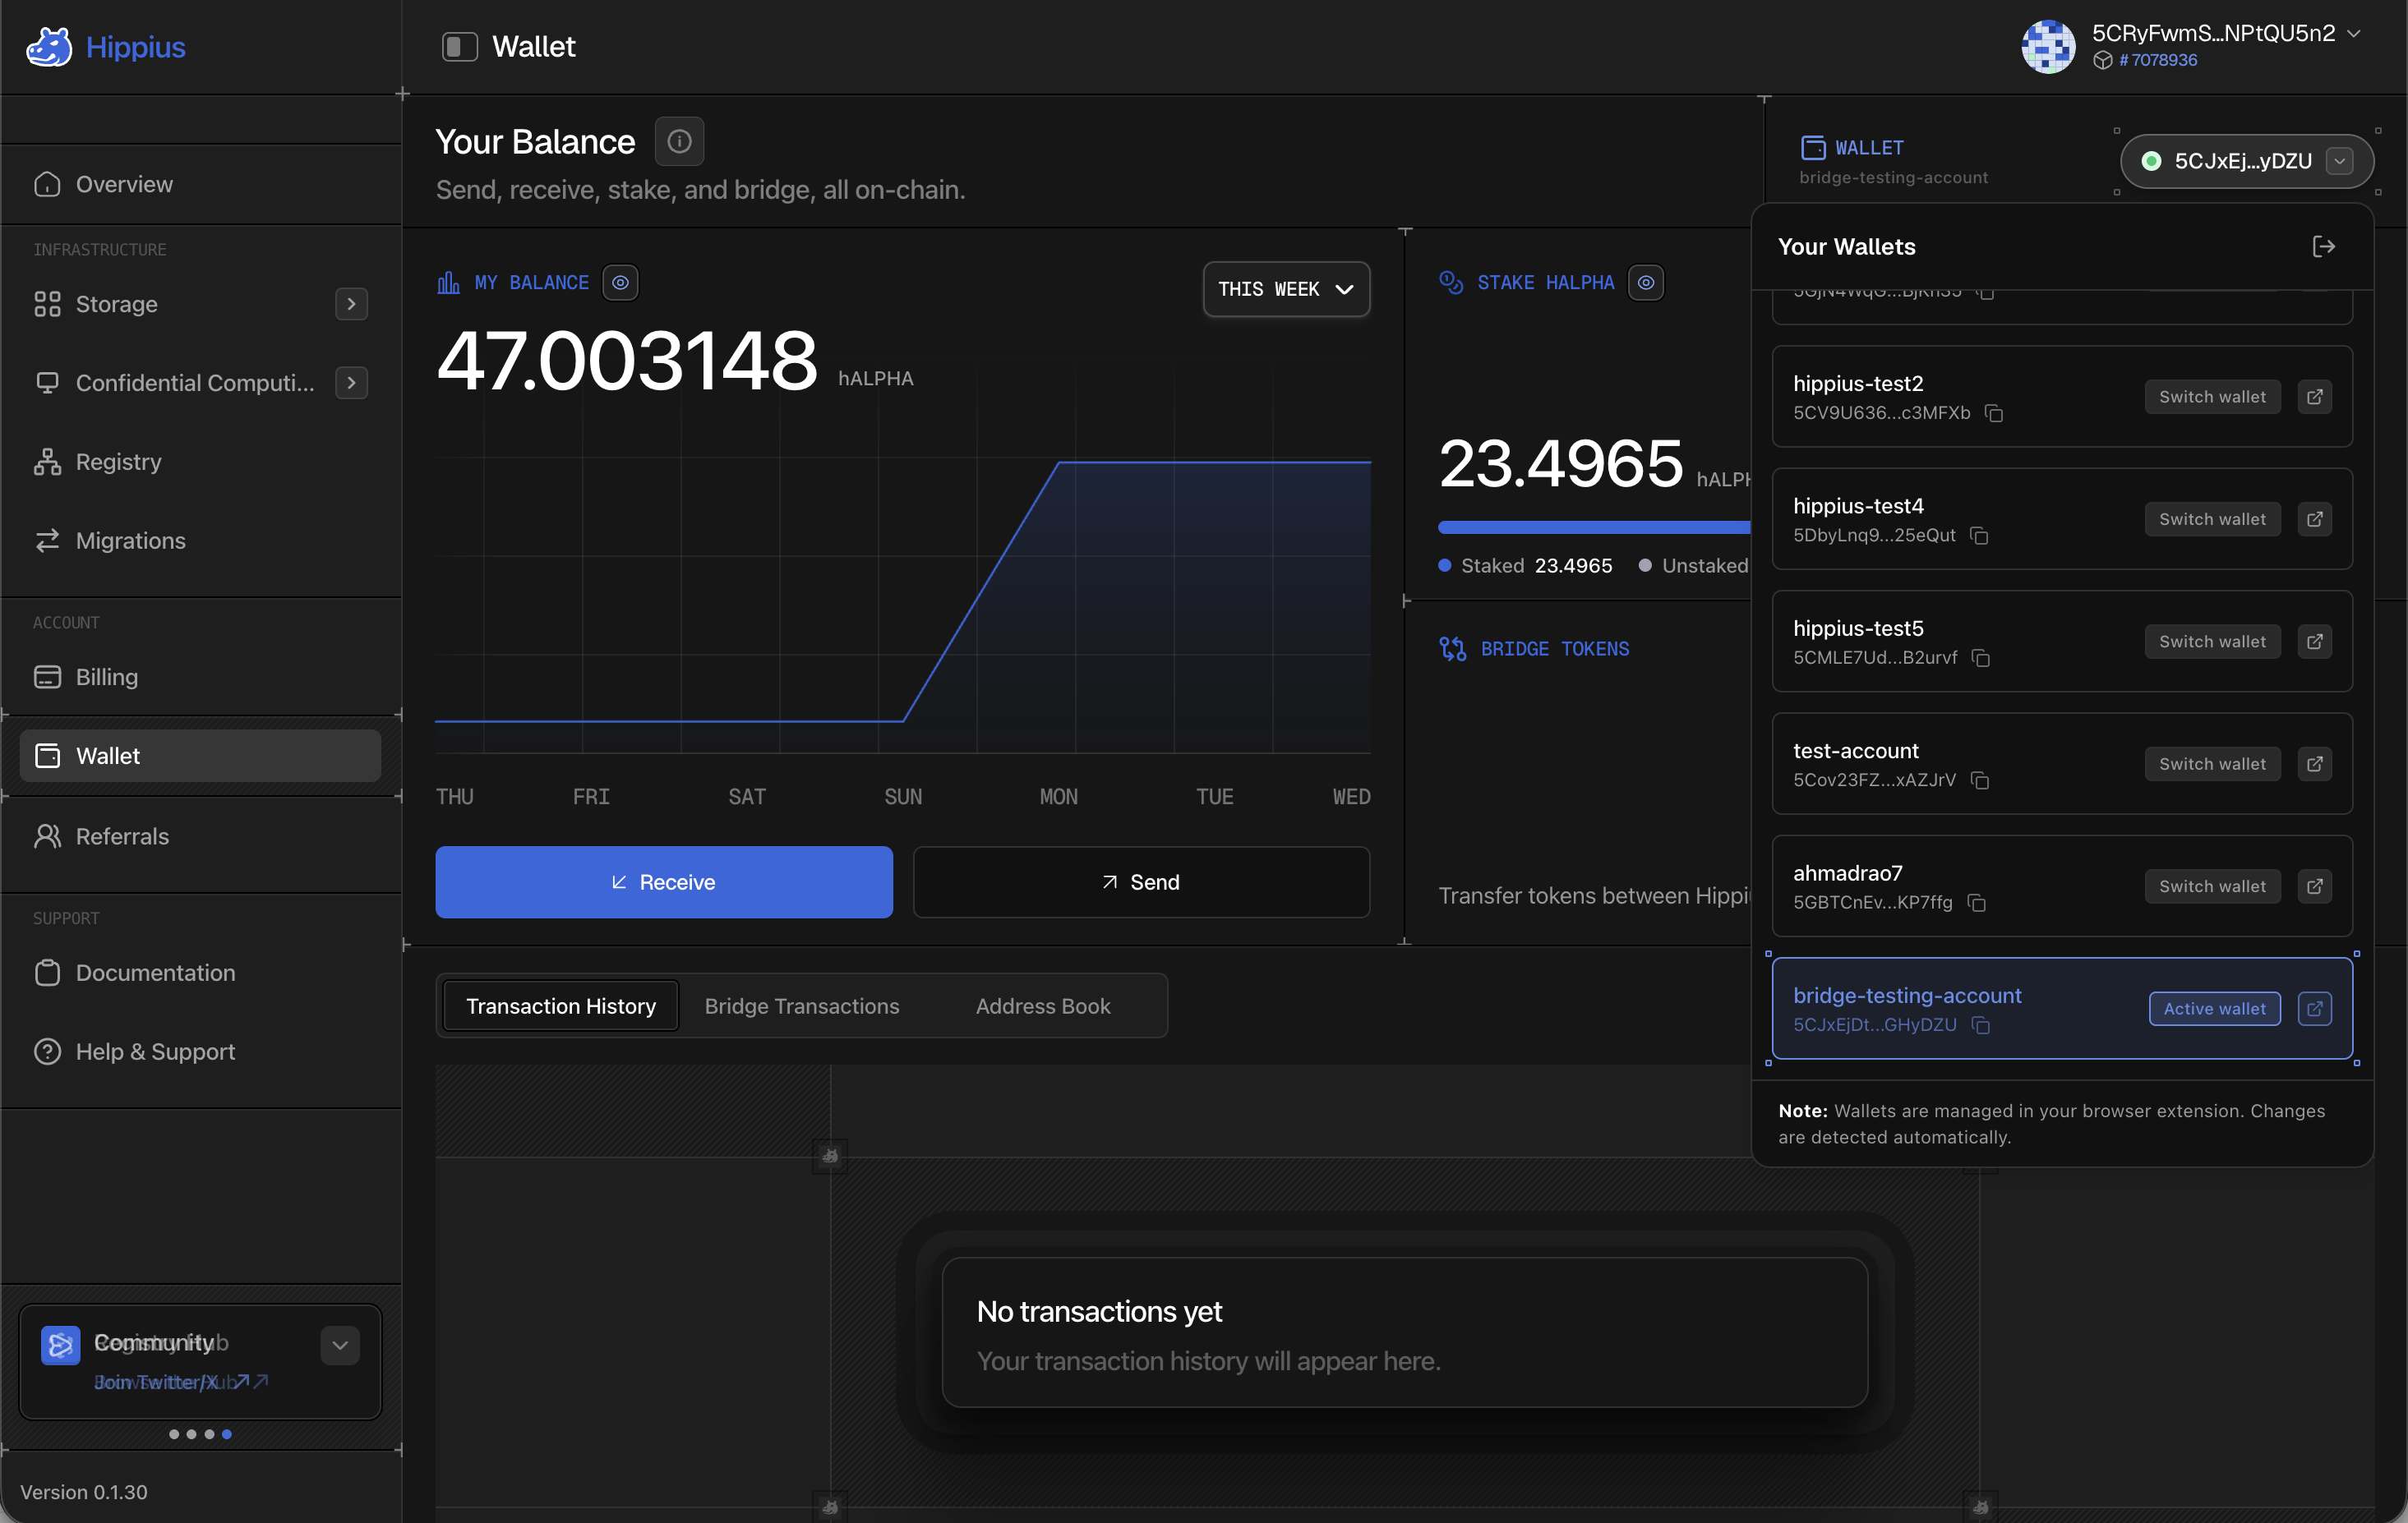The height and width of the screenshot is (1523, 2408).
Task: Click the staked hALPHA progress bar
Action: (1594, 527)
